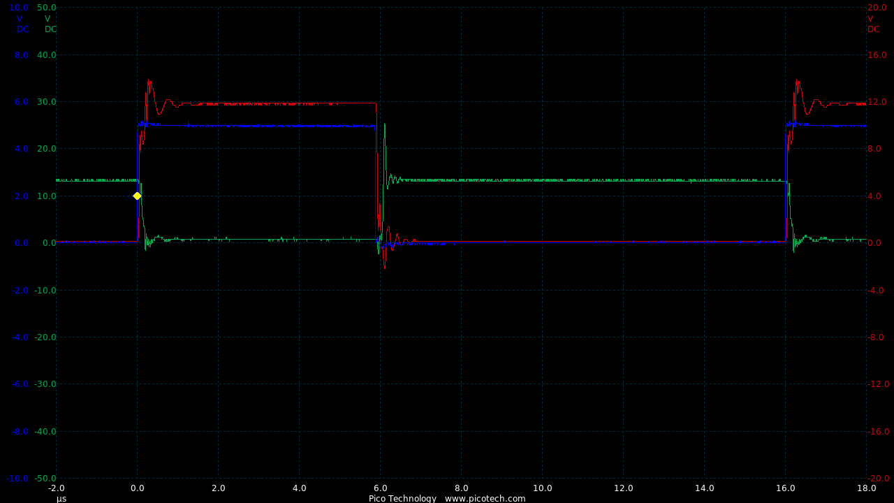Click the green channel V unit label
This screenshot has height=503, width=894.
(x=47, y=19)
